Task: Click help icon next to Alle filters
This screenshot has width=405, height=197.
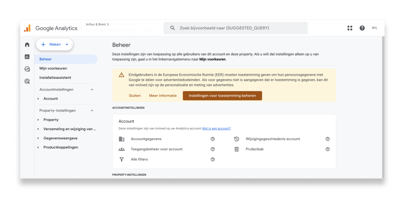Action: (213, 159)
